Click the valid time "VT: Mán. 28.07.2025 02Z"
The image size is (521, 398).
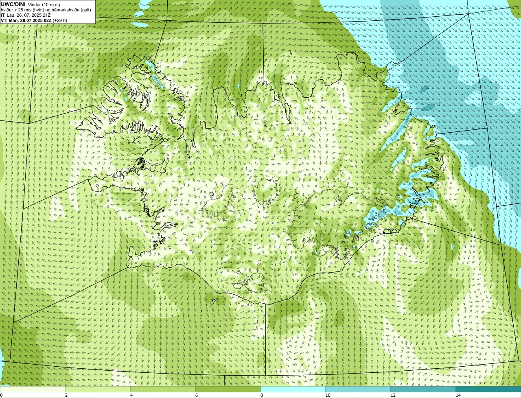coord(26,20)
